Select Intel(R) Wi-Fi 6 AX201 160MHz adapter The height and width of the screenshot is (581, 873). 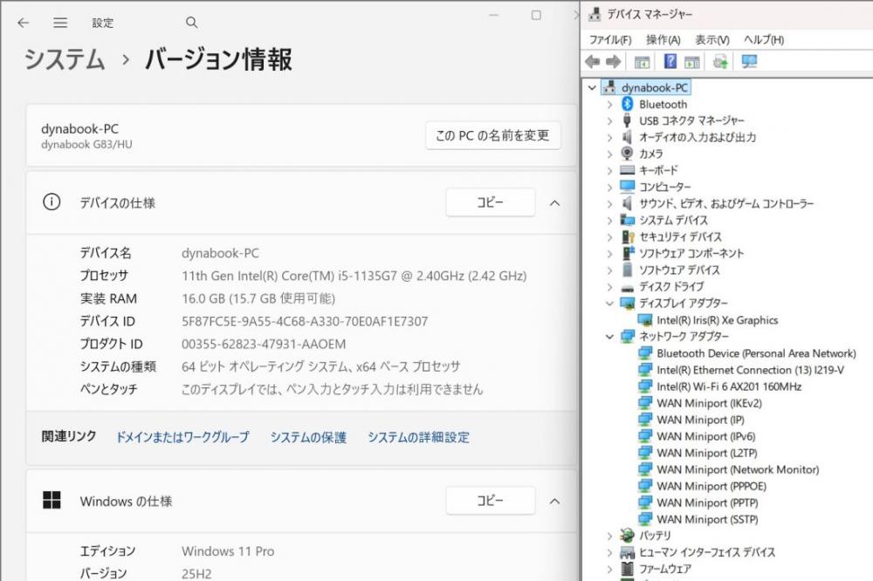coord(728,386)
